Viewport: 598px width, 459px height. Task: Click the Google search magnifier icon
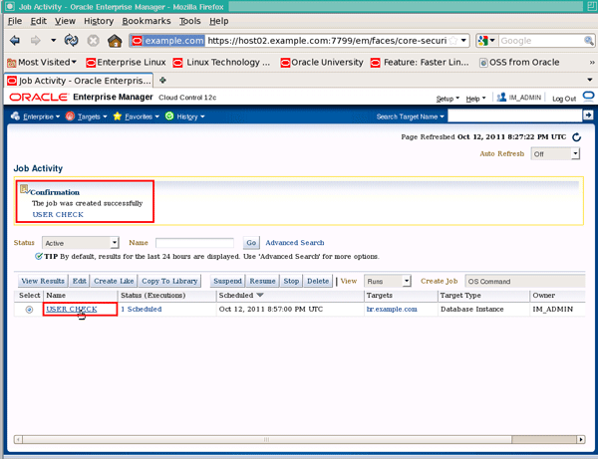coord(588,41)
